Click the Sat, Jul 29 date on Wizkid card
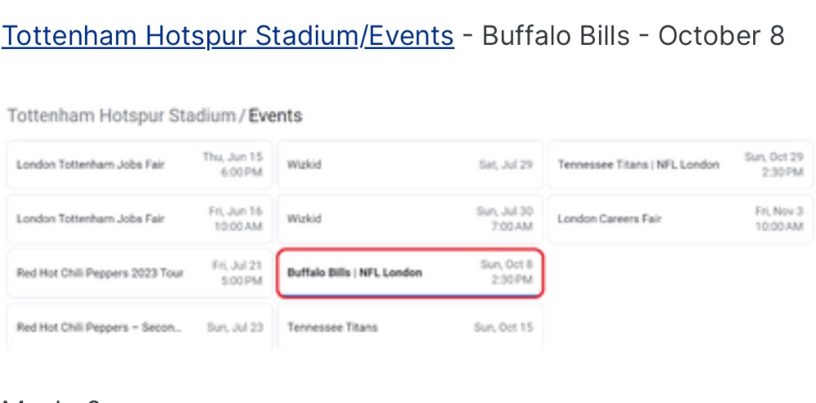816x403 pixels. [x=506, y=165]
